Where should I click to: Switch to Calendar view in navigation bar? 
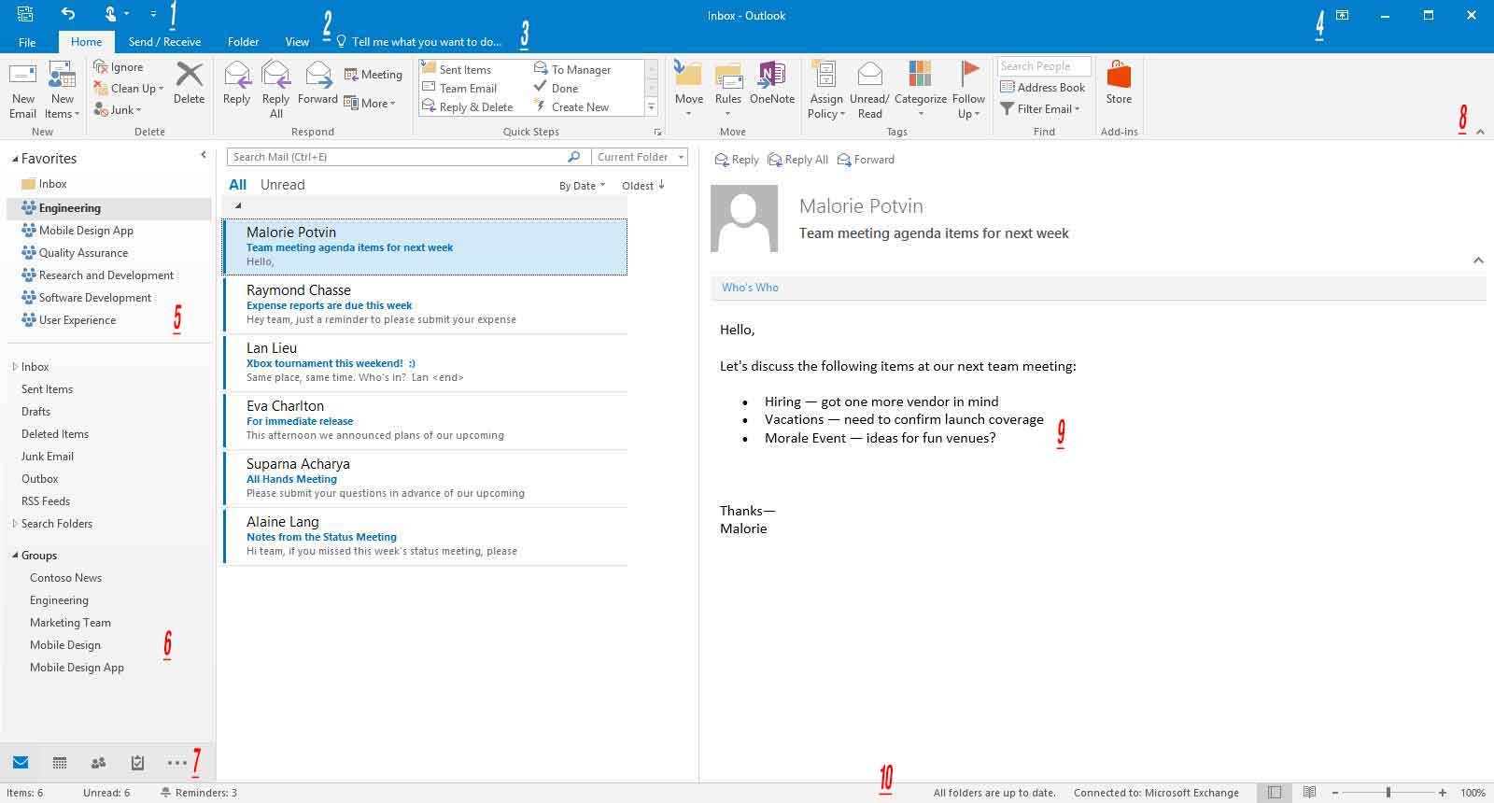(60, 763)
